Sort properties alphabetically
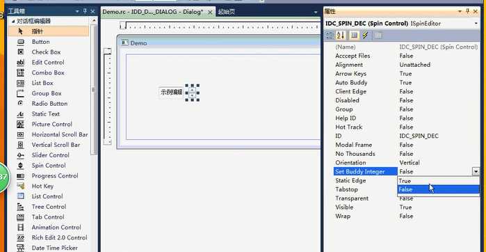Image resolution: width=486 pixels, height=252 pixels. tap(341, 36)
